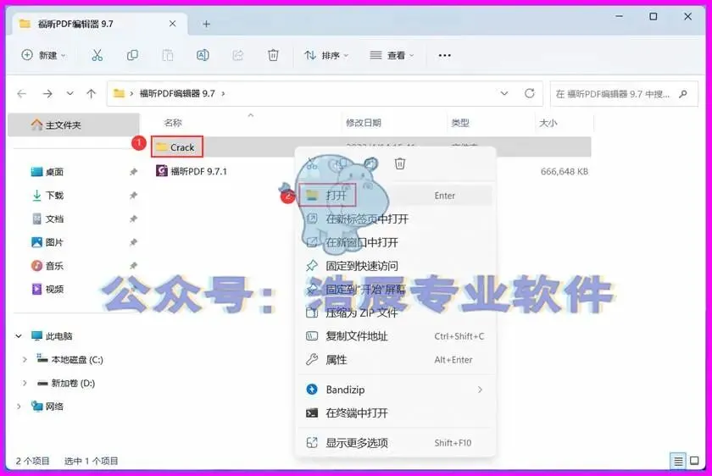
Task: Go forward with the right arrow
Action: point(47,94)
